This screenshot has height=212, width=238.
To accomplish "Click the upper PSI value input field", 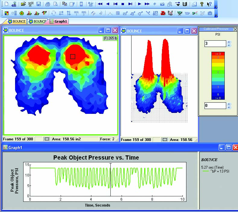I will (215, 44).
